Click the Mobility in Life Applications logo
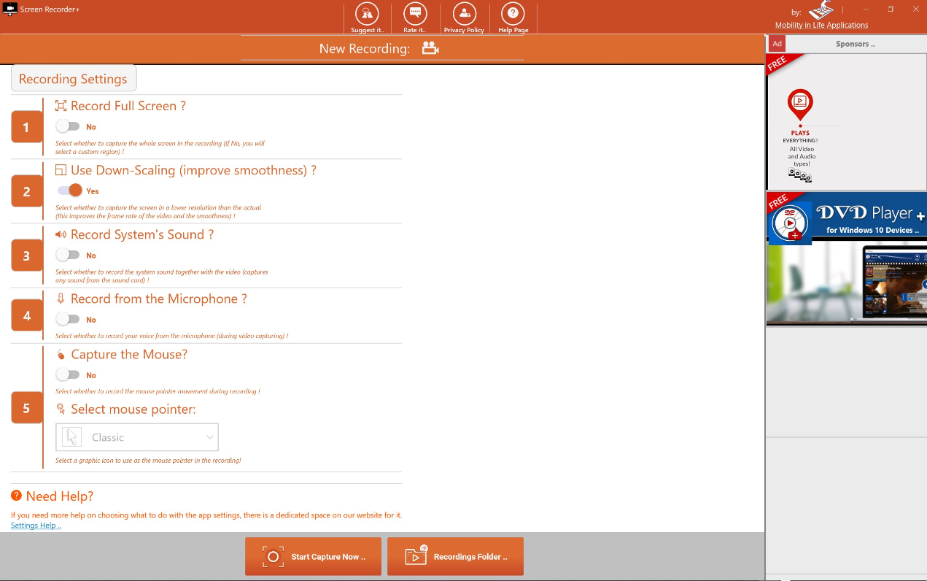The width and height of the screenshot is (927, 581). (x=821, y=10)
